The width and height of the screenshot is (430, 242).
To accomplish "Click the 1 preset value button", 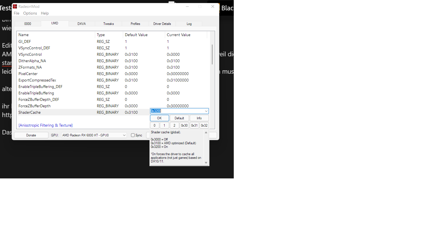I will tap(164, 125).
